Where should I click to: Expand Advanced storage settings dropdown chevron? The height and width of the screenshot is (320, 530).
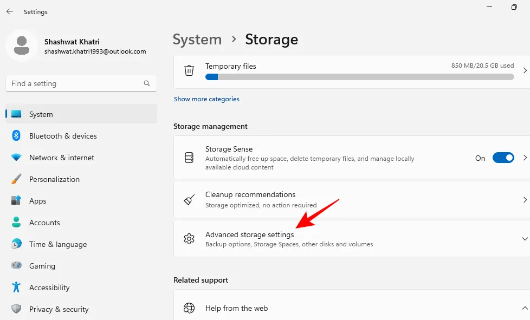click(525, 239)
